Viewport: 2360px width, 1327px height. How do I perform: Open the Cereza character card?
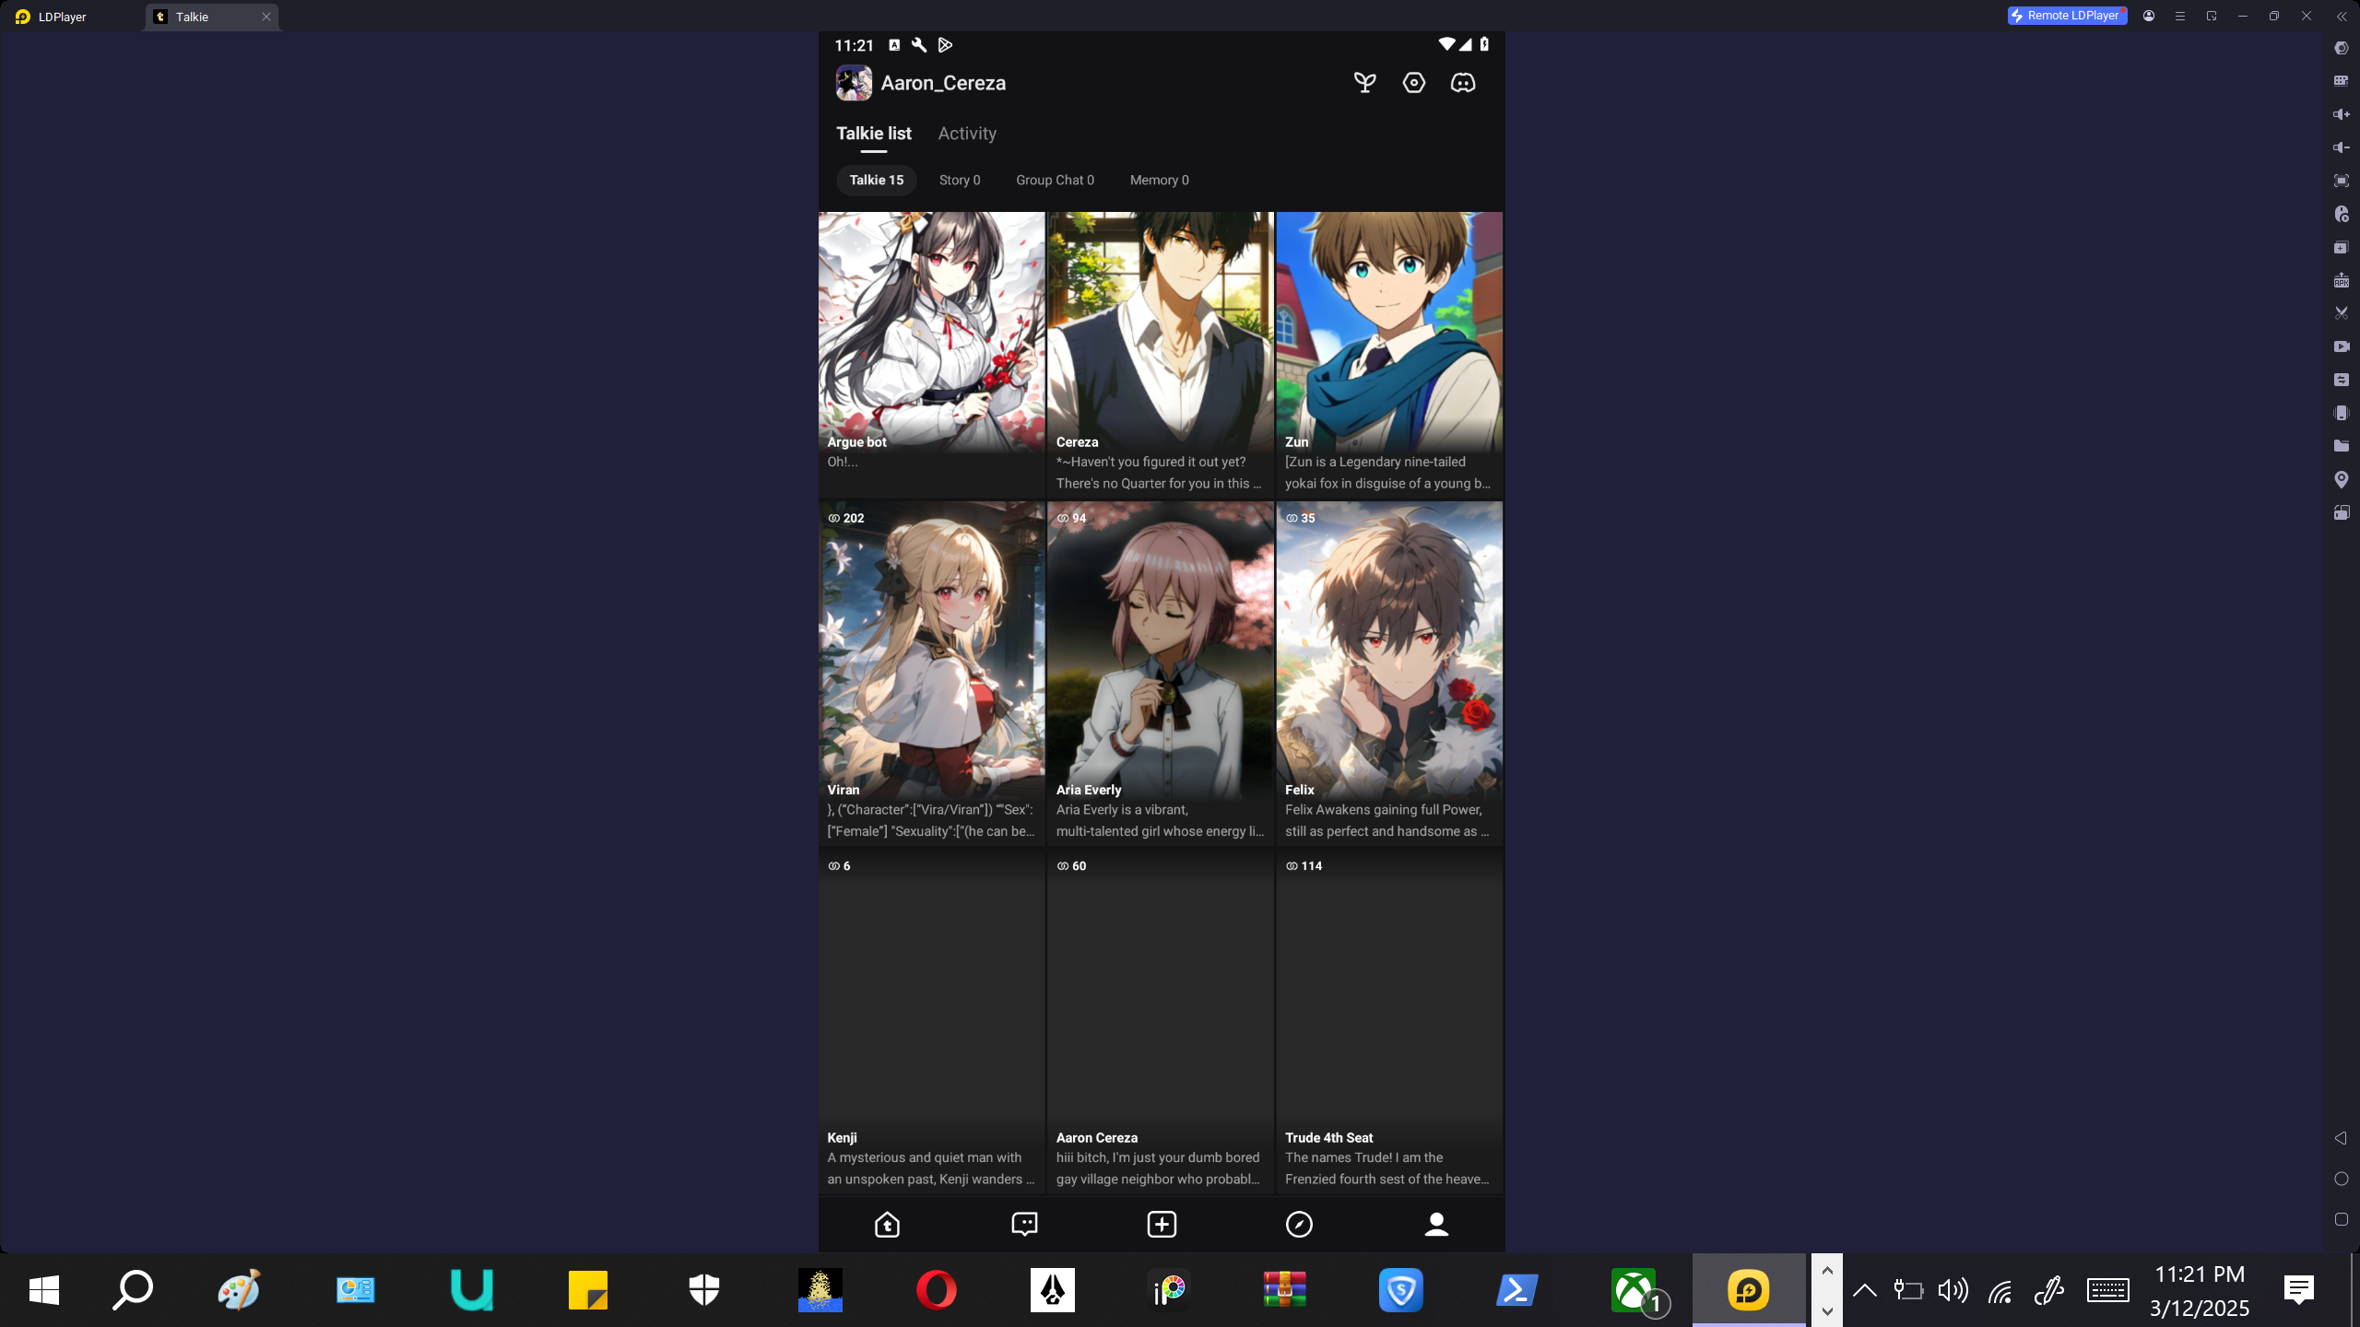(1160, 354)
